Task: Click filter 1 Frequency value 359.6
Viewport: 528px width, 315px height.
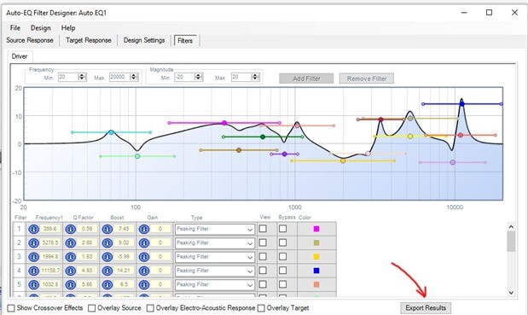Action: [50, 229]
